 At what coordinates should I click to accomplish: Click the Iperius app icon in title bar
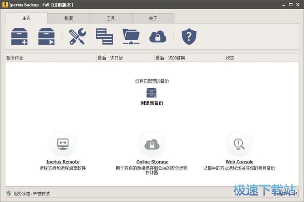coord(5,5)
